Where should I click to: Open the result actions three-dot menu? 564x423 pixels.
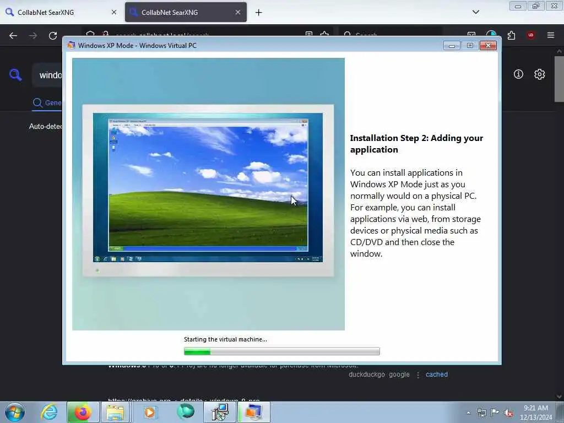(417, 375)
